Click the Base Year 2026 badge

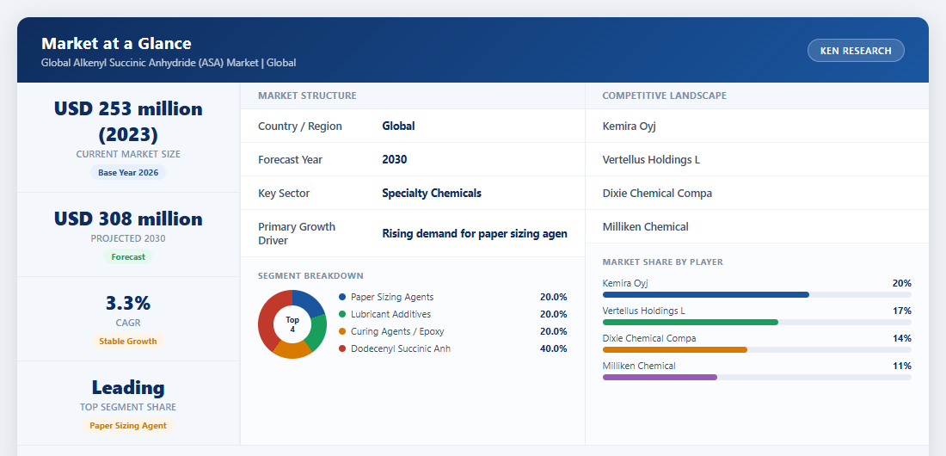coord(128,173)
